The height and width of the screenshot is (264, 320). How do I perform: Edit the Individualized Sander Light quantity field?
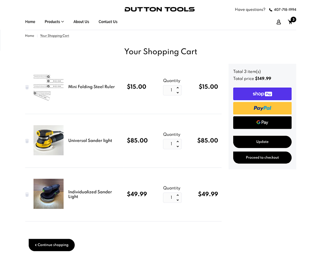click(x=170, y=197)
